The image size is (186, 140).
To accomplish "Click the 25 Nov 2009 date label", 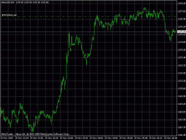I will click(x=7, y=138).
